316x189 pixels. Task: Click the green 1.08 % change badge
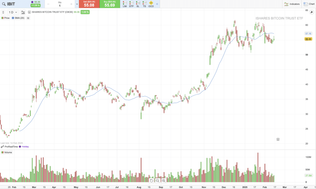(x=85, y=12)
